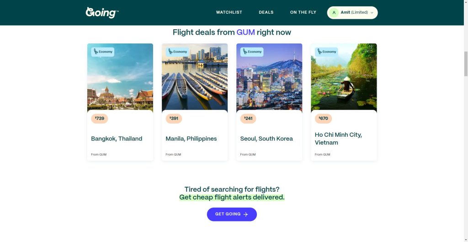
Task: Click the Going logo in header
Action: pyautogui.click(x=102, y=12)
